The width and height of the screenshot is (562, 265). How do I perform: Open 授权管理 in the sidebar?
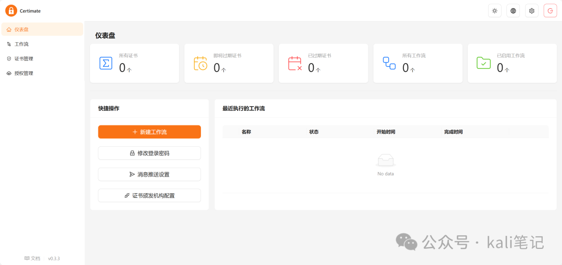42,73
